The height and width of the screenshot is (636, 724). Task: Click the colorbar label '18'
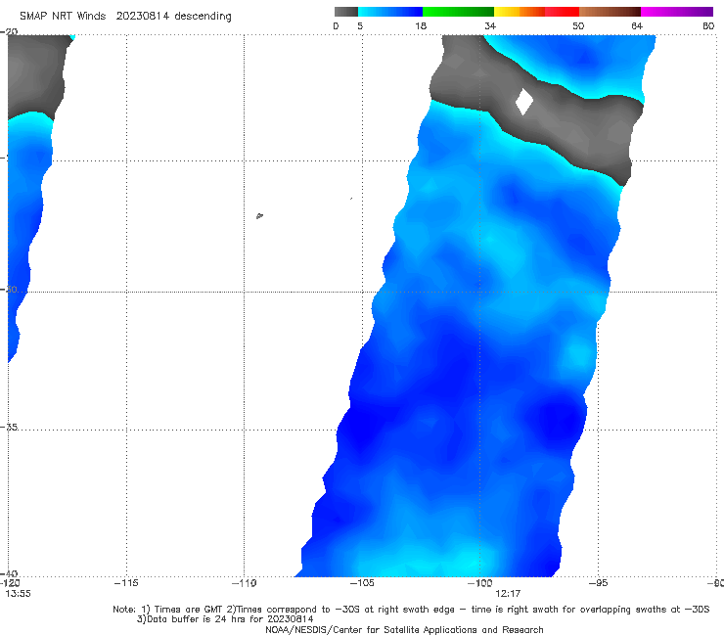click(421, 26)
